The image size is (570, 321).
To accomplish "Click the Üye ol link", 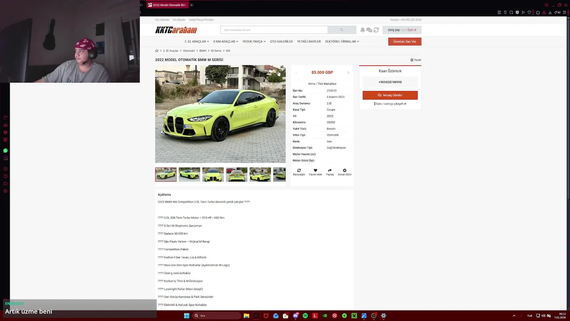I will (412, 30).
